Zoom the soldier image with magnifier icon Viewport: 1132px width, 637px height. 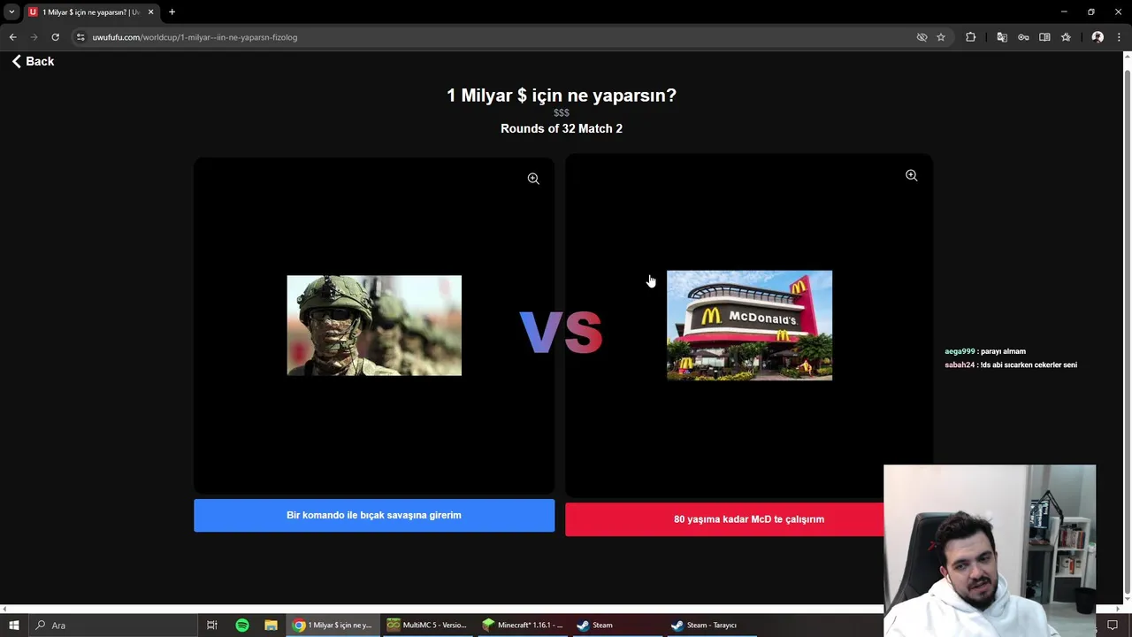[533, 179]
